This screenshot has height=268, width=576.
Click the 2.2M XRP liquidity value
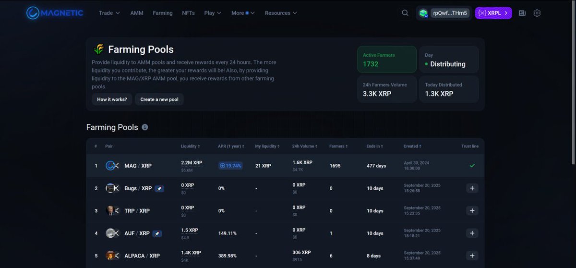[x=192, y=163]
